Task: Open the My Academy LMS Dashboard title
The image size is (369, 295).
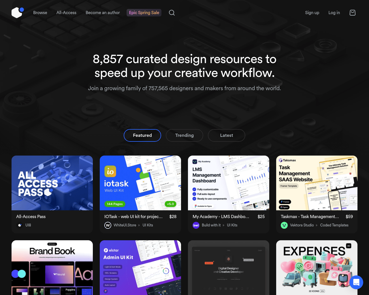Action: click(221, 217)
